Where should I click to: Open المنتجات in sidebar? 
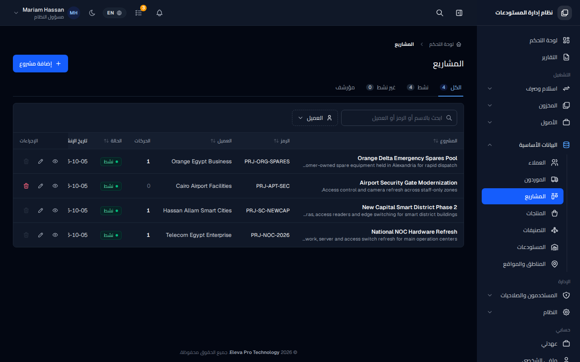point(522,213)
